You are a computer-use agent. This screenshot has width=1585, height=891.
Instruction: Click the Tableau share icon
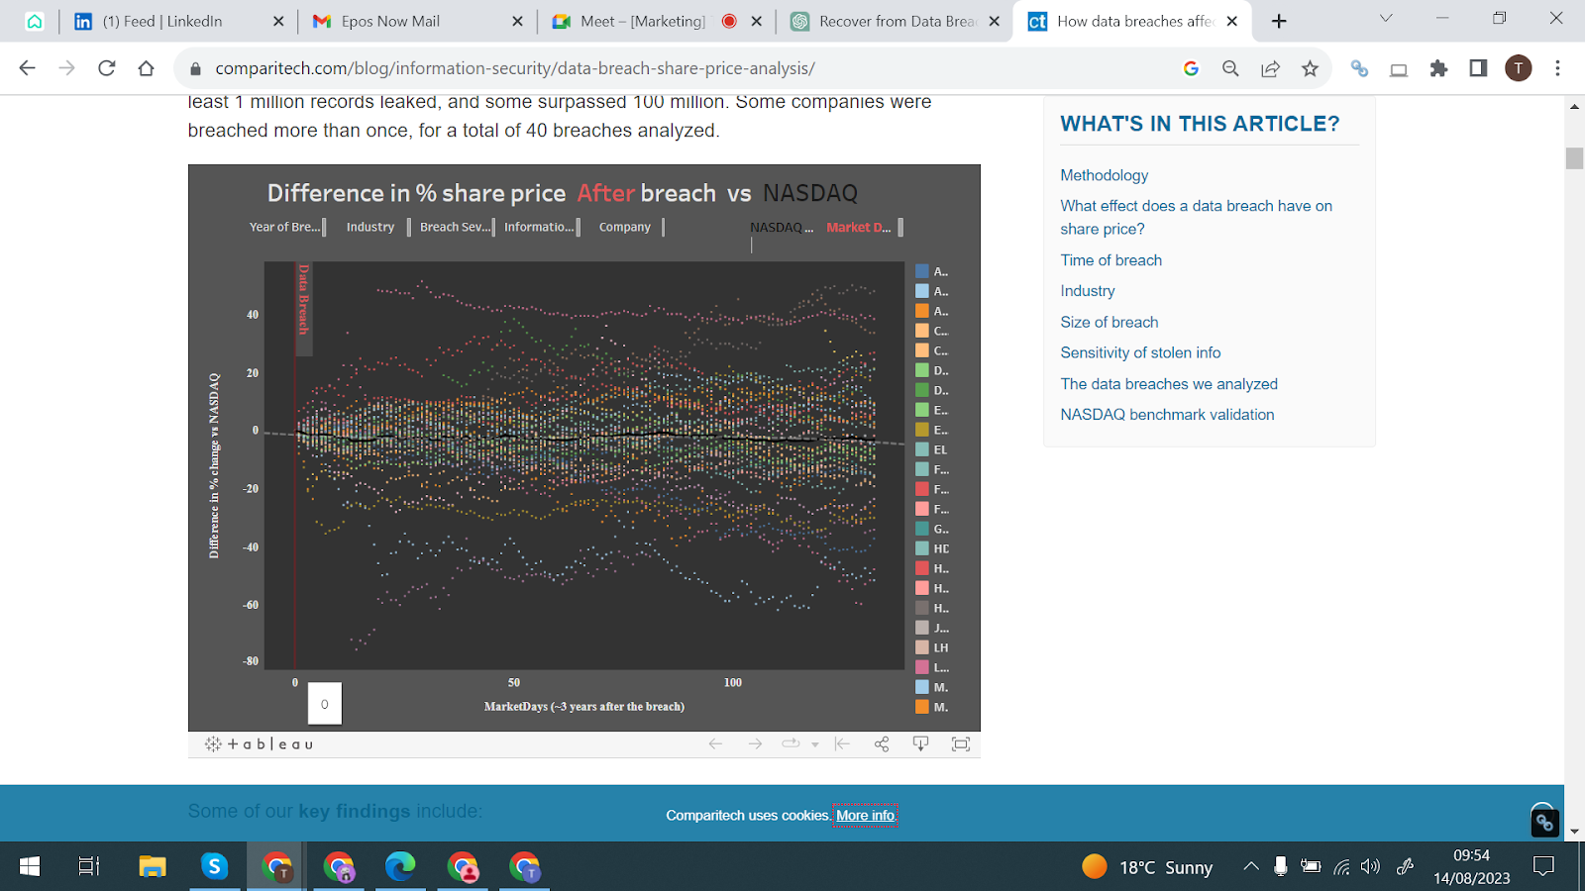pos(881,744)
